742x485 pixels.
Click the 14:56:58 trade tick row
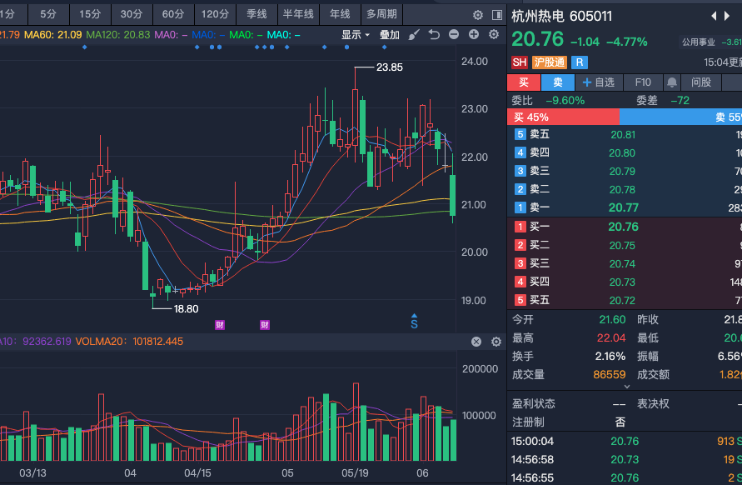pos(625,459)
